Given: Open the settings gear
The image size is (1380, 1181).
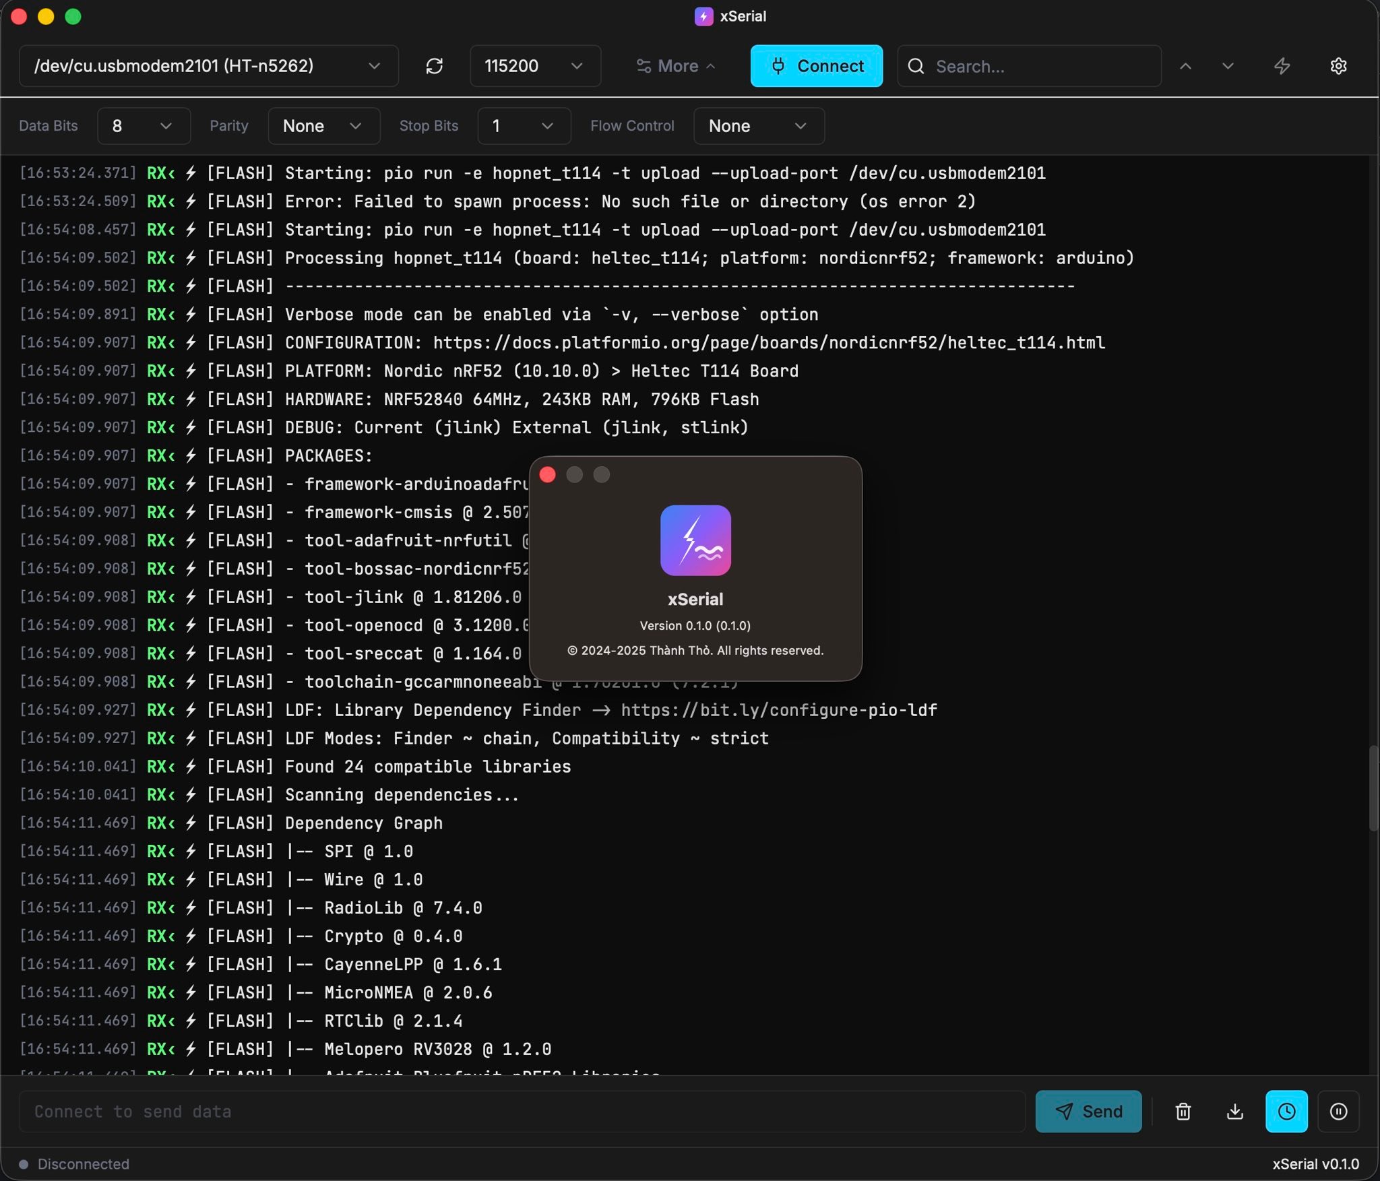Looking at the screenshot, I should click(x=1338, y=66).
